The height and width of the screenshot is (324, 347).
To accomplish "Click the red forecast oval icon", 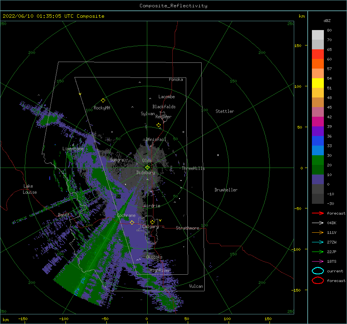I will coord(318,280).
